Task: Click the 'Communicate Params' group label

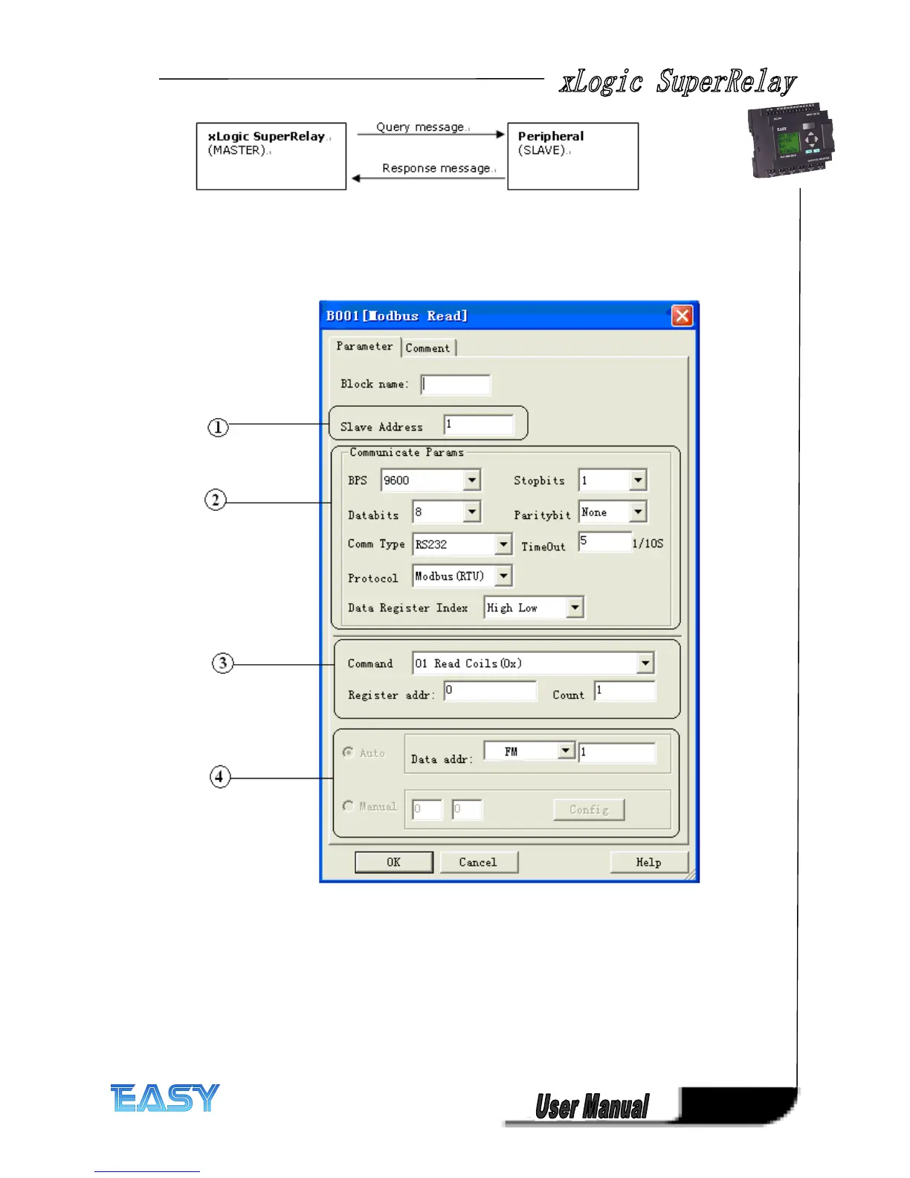Action: point(407,452)
